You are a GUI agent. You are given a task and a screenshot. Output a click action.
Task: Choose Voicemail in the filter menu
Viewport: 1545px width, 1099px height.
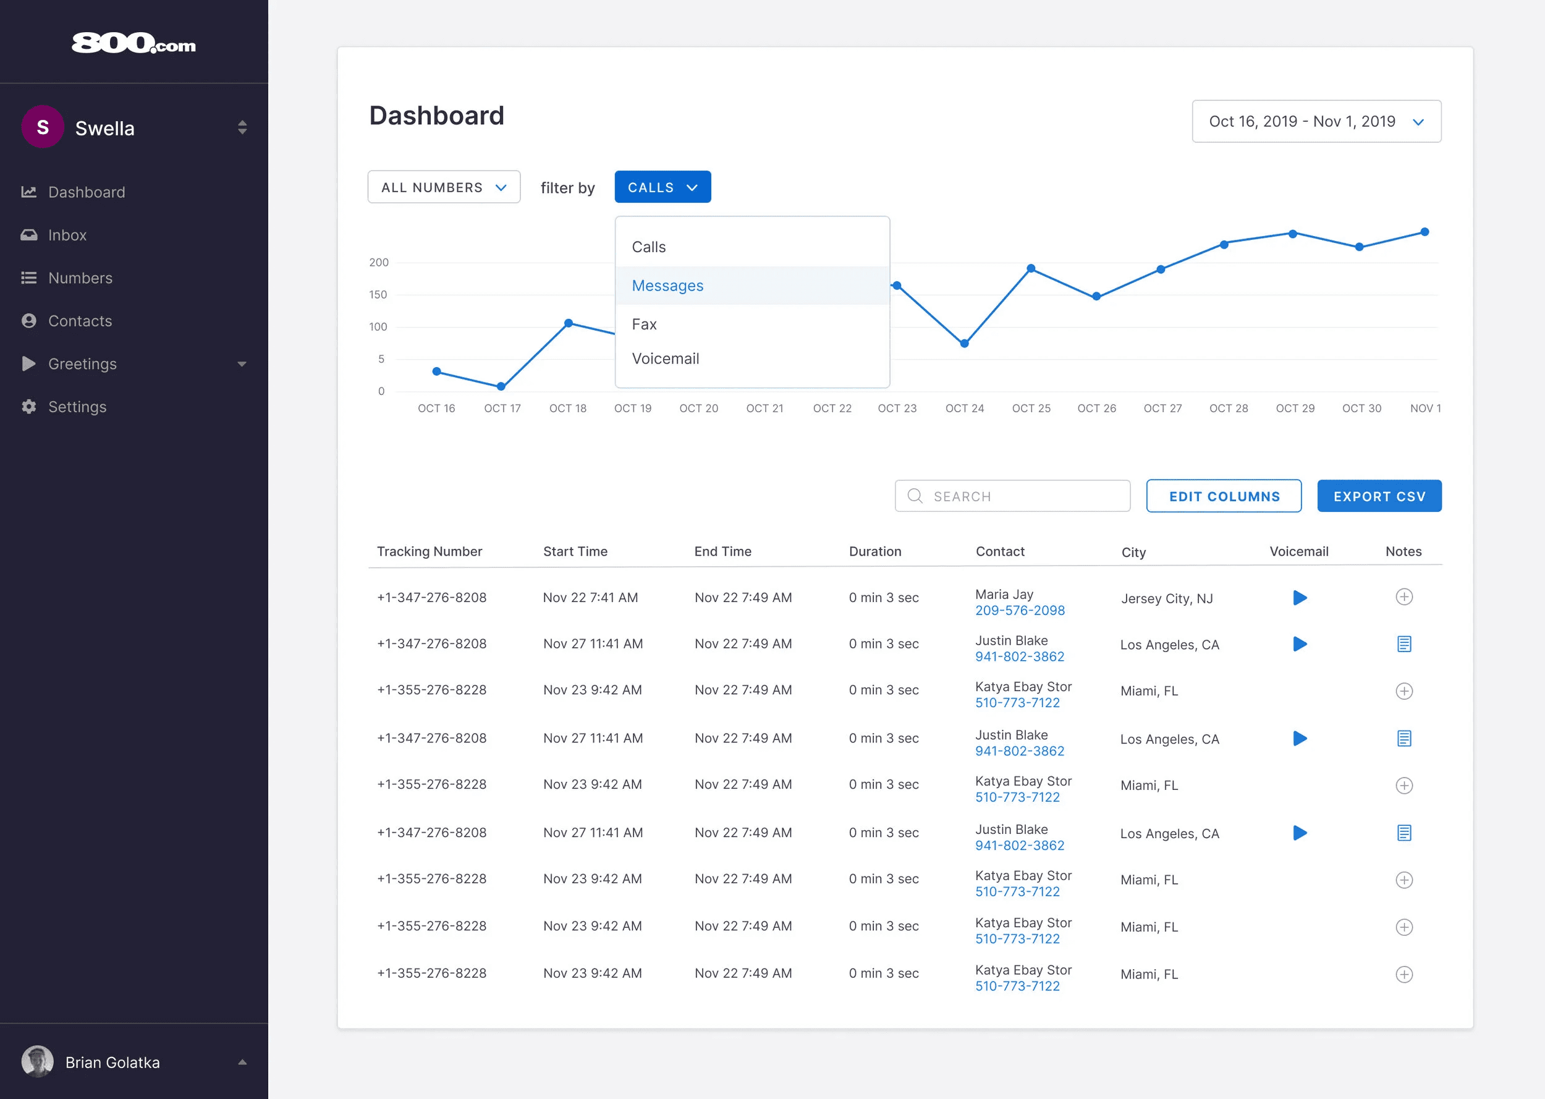tap(666, 359)
